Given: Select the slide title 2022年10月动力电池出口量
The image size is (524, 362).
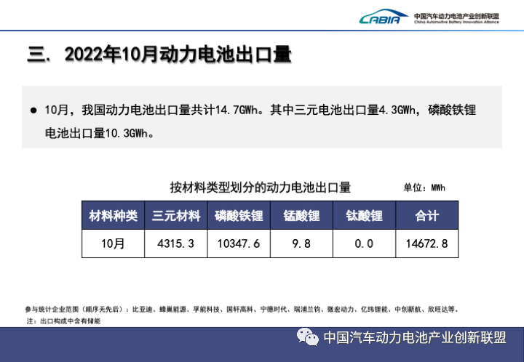Looking at the screenshot, I should click(159, 55).
